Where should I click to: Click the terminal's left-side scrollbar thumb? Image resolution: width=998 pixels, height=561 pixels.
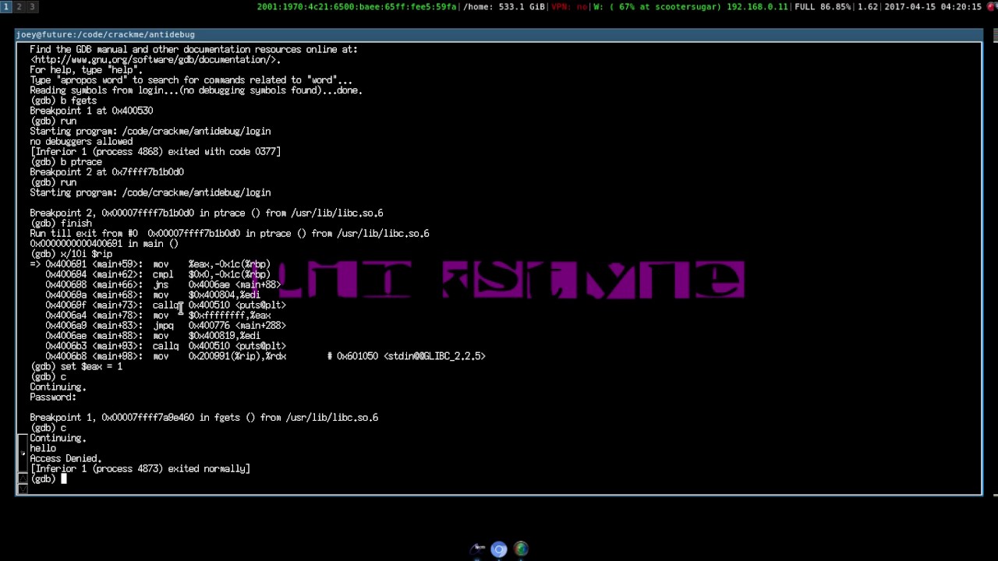pos(22,453)
